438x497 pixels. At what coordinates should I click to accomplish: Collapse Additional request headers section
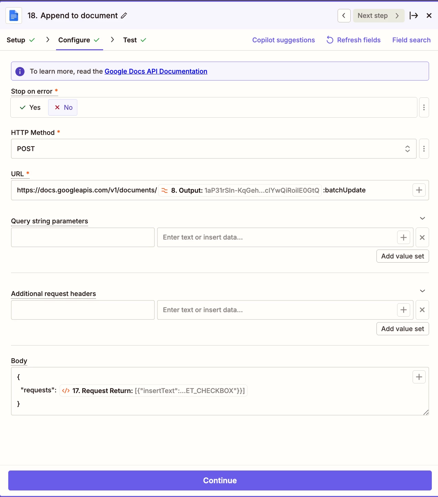pos(423,291)
